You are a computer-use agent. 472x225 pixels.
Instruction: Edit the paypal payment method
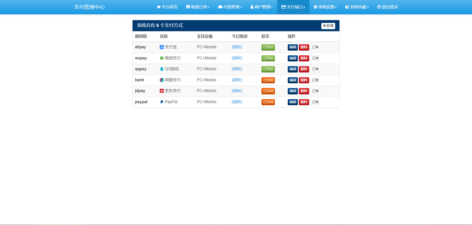293,102
